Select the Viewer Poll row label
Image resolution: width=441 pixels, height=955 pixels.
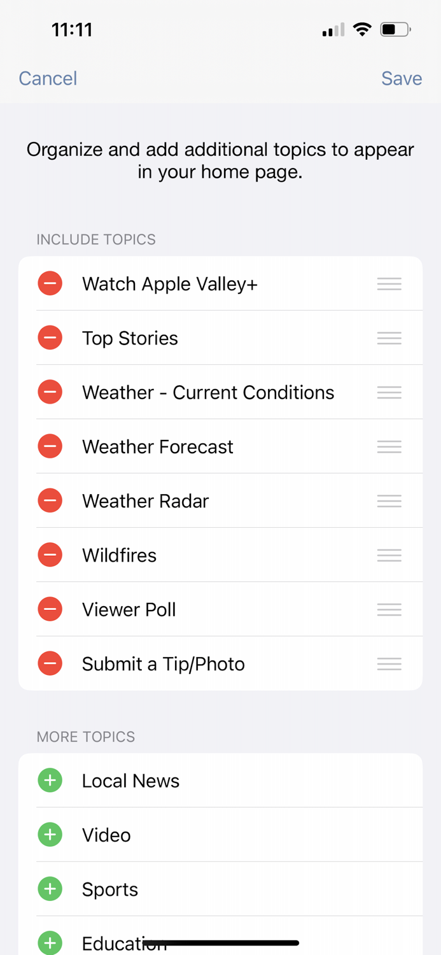tap(129, 609)
